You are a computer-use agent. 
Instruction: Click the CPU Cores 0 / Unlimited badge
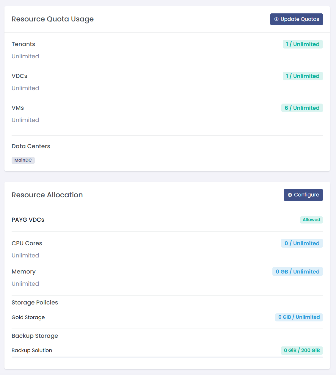(302, 243)
